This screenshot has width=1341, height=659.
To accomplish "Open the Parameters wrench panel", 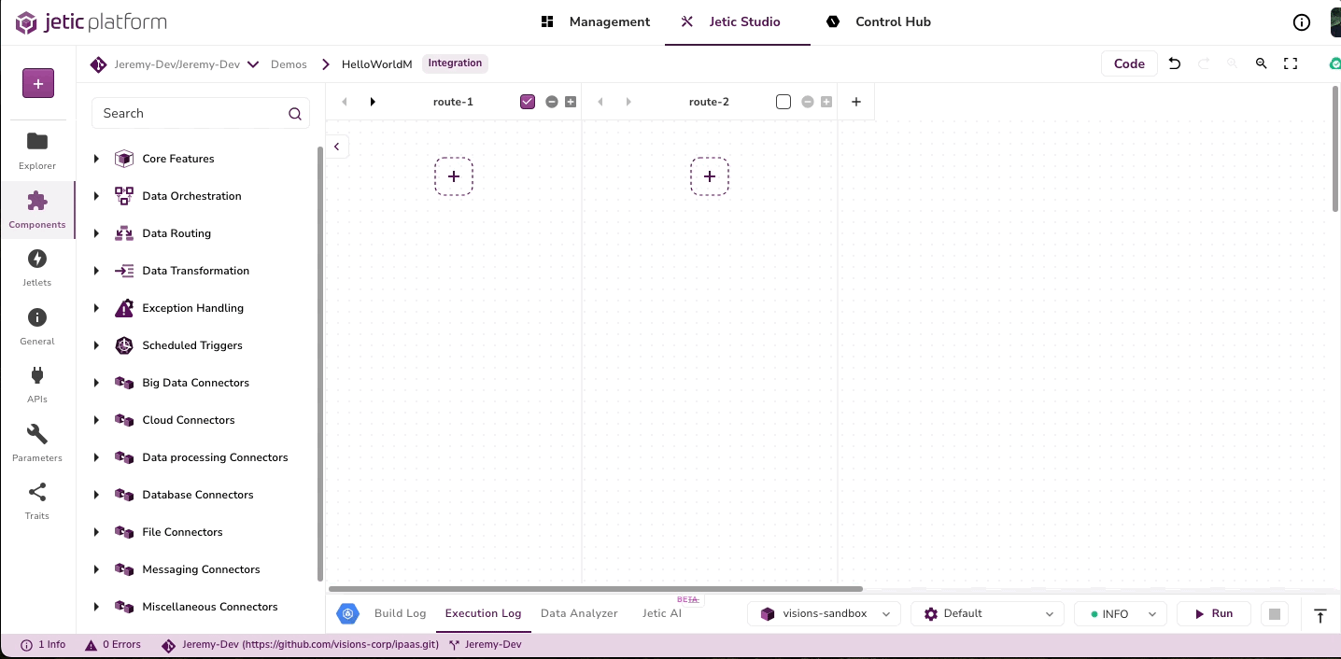I will tap(37, 442).
